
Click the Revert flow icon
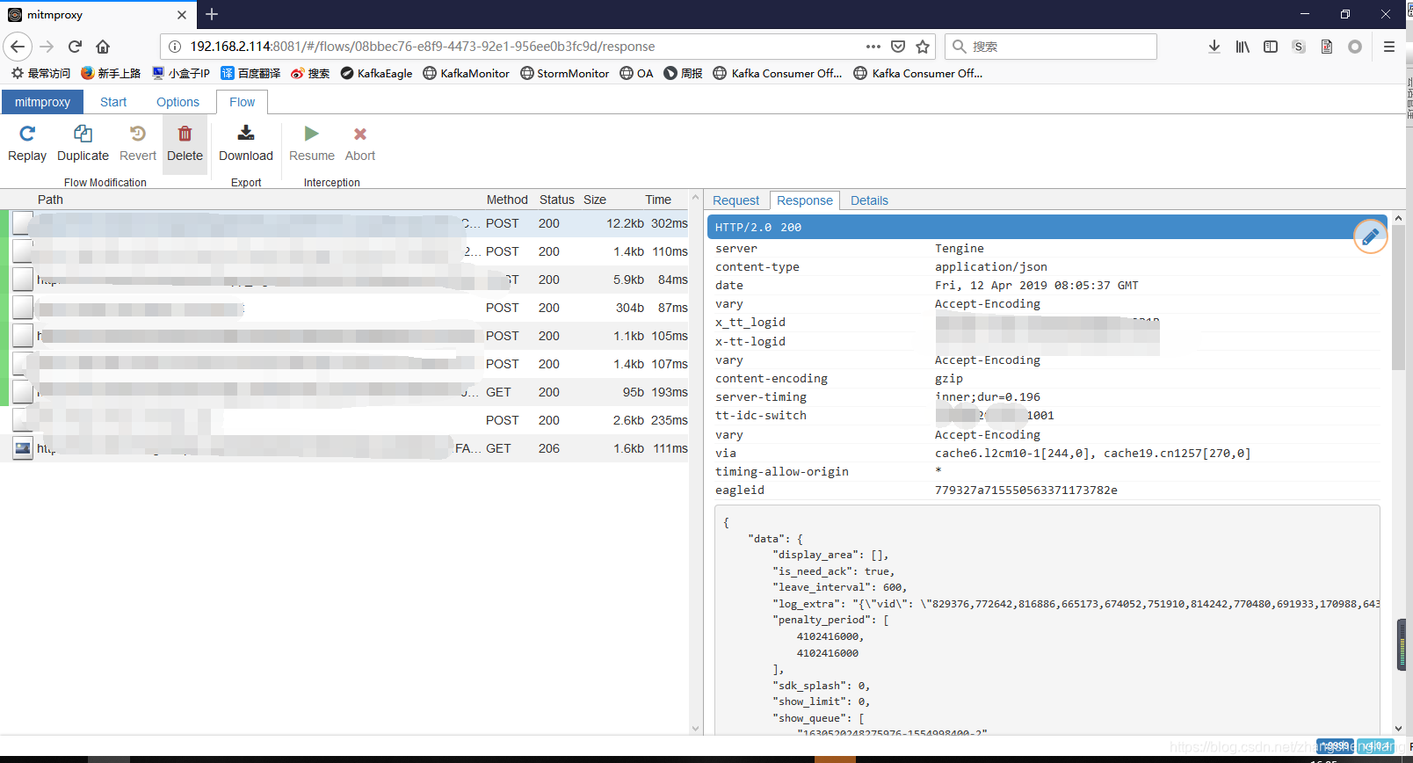pyautogui.click(x=138, y=134)
